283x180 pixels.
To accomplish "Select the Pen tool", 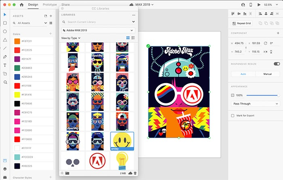I will pyautogui.click(x=5, y=57).
